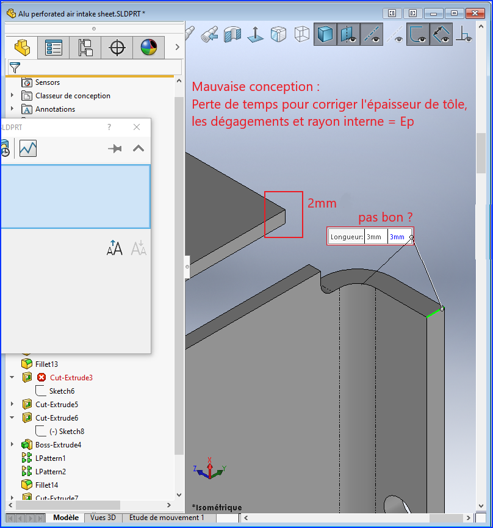Click the Longueur label in measurement callout
493x528 pixels.
pyautogui.click(x=347, y=237)
